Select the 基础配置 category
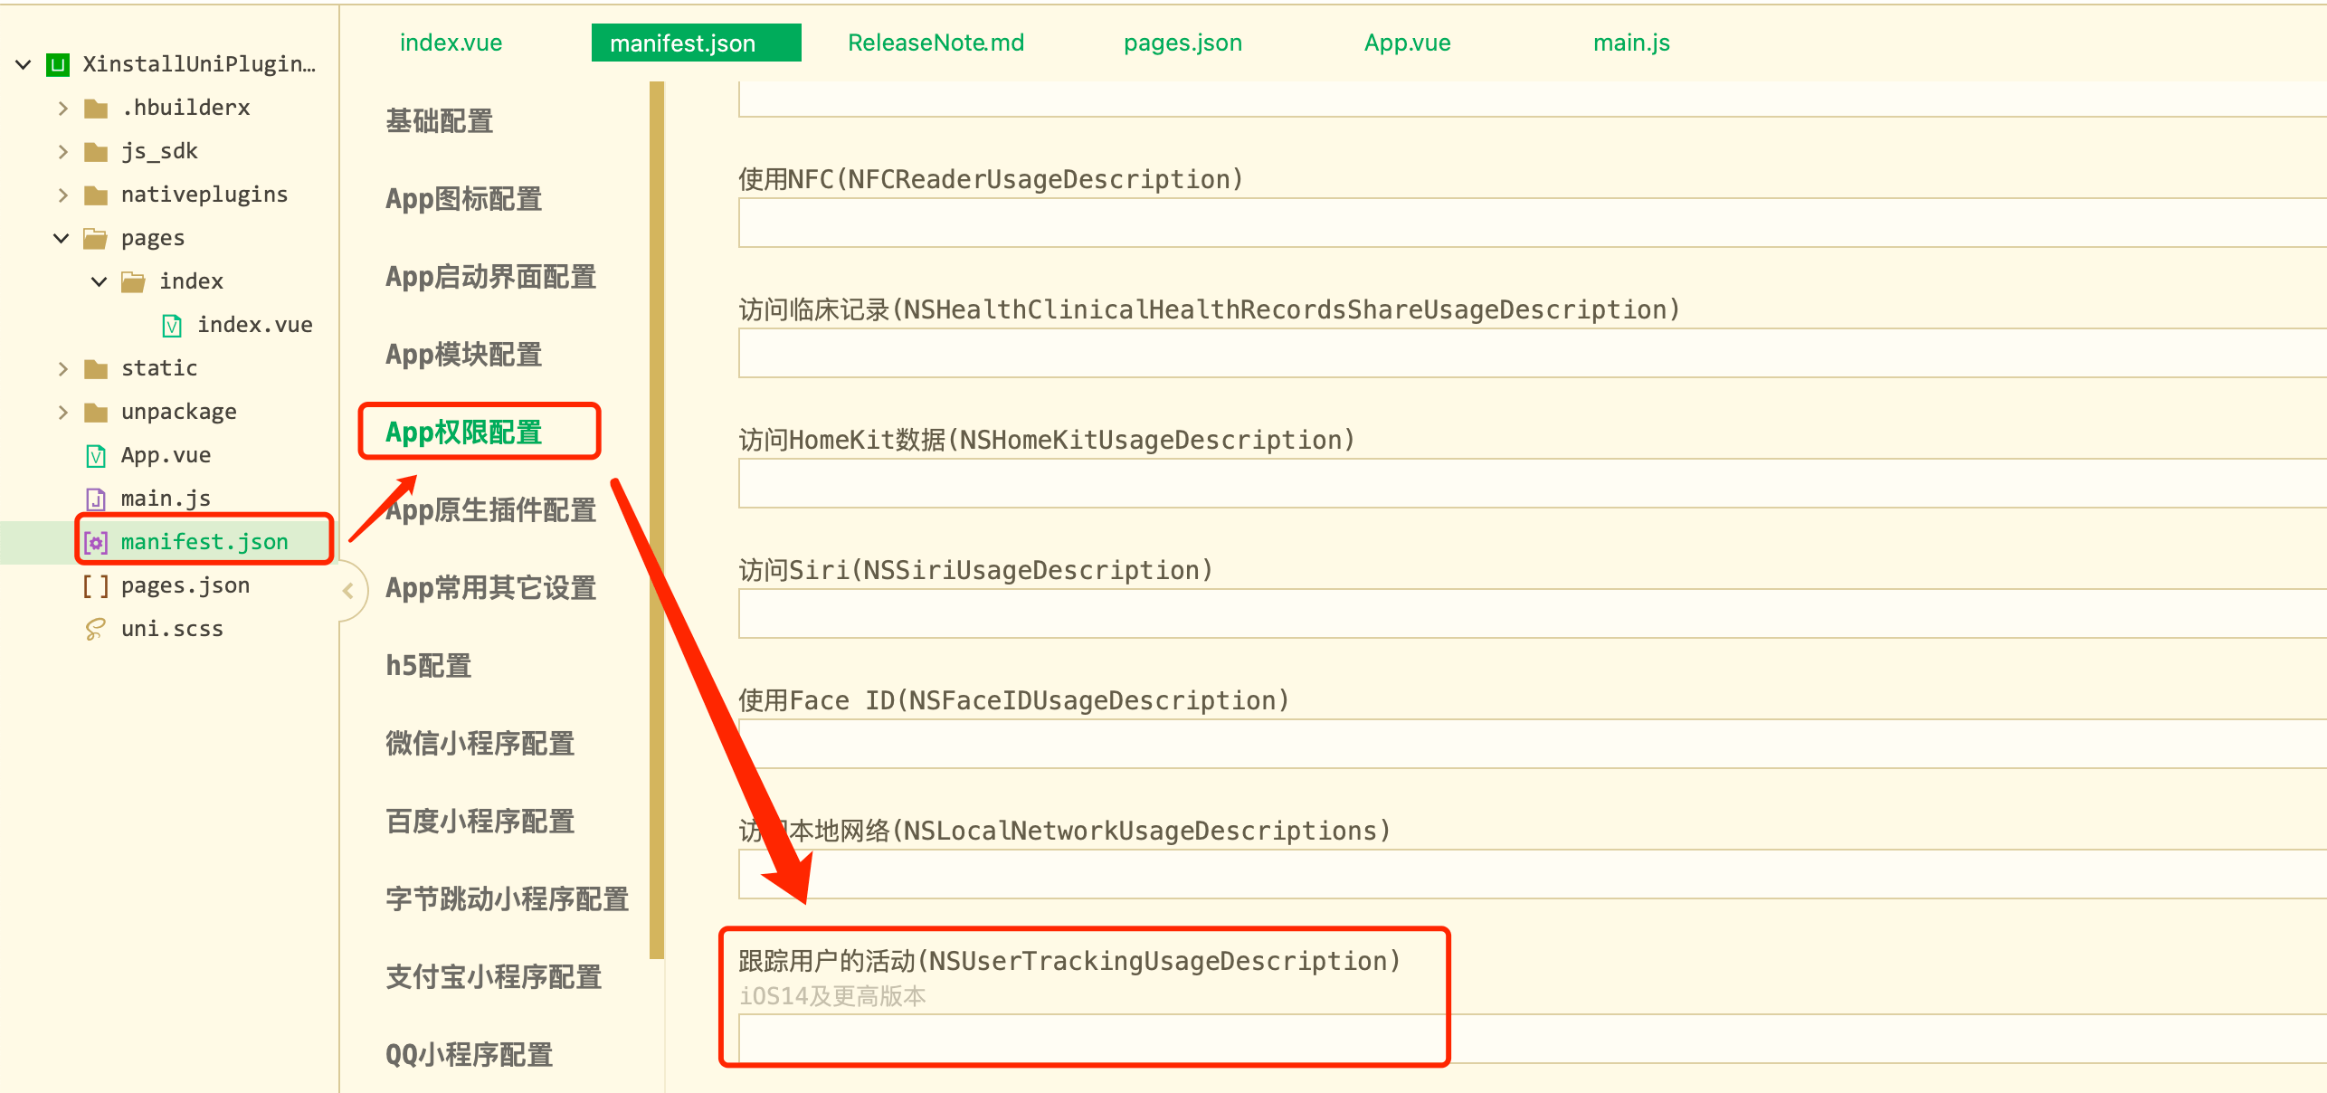The width and height of the screenshot is (2327, 1093). tap(440, 121)
